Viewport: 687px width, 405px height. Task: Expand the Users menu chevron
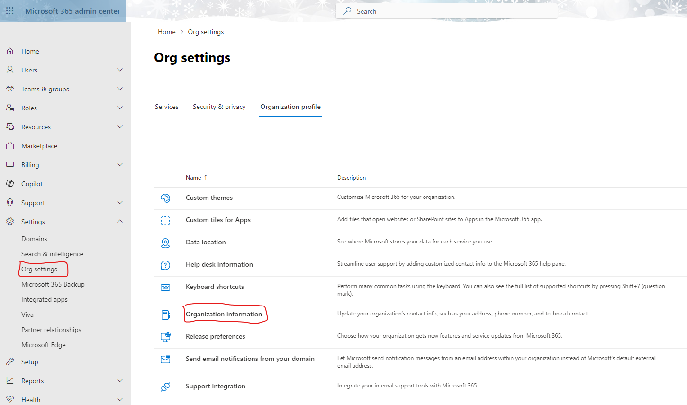pos(120,70)
